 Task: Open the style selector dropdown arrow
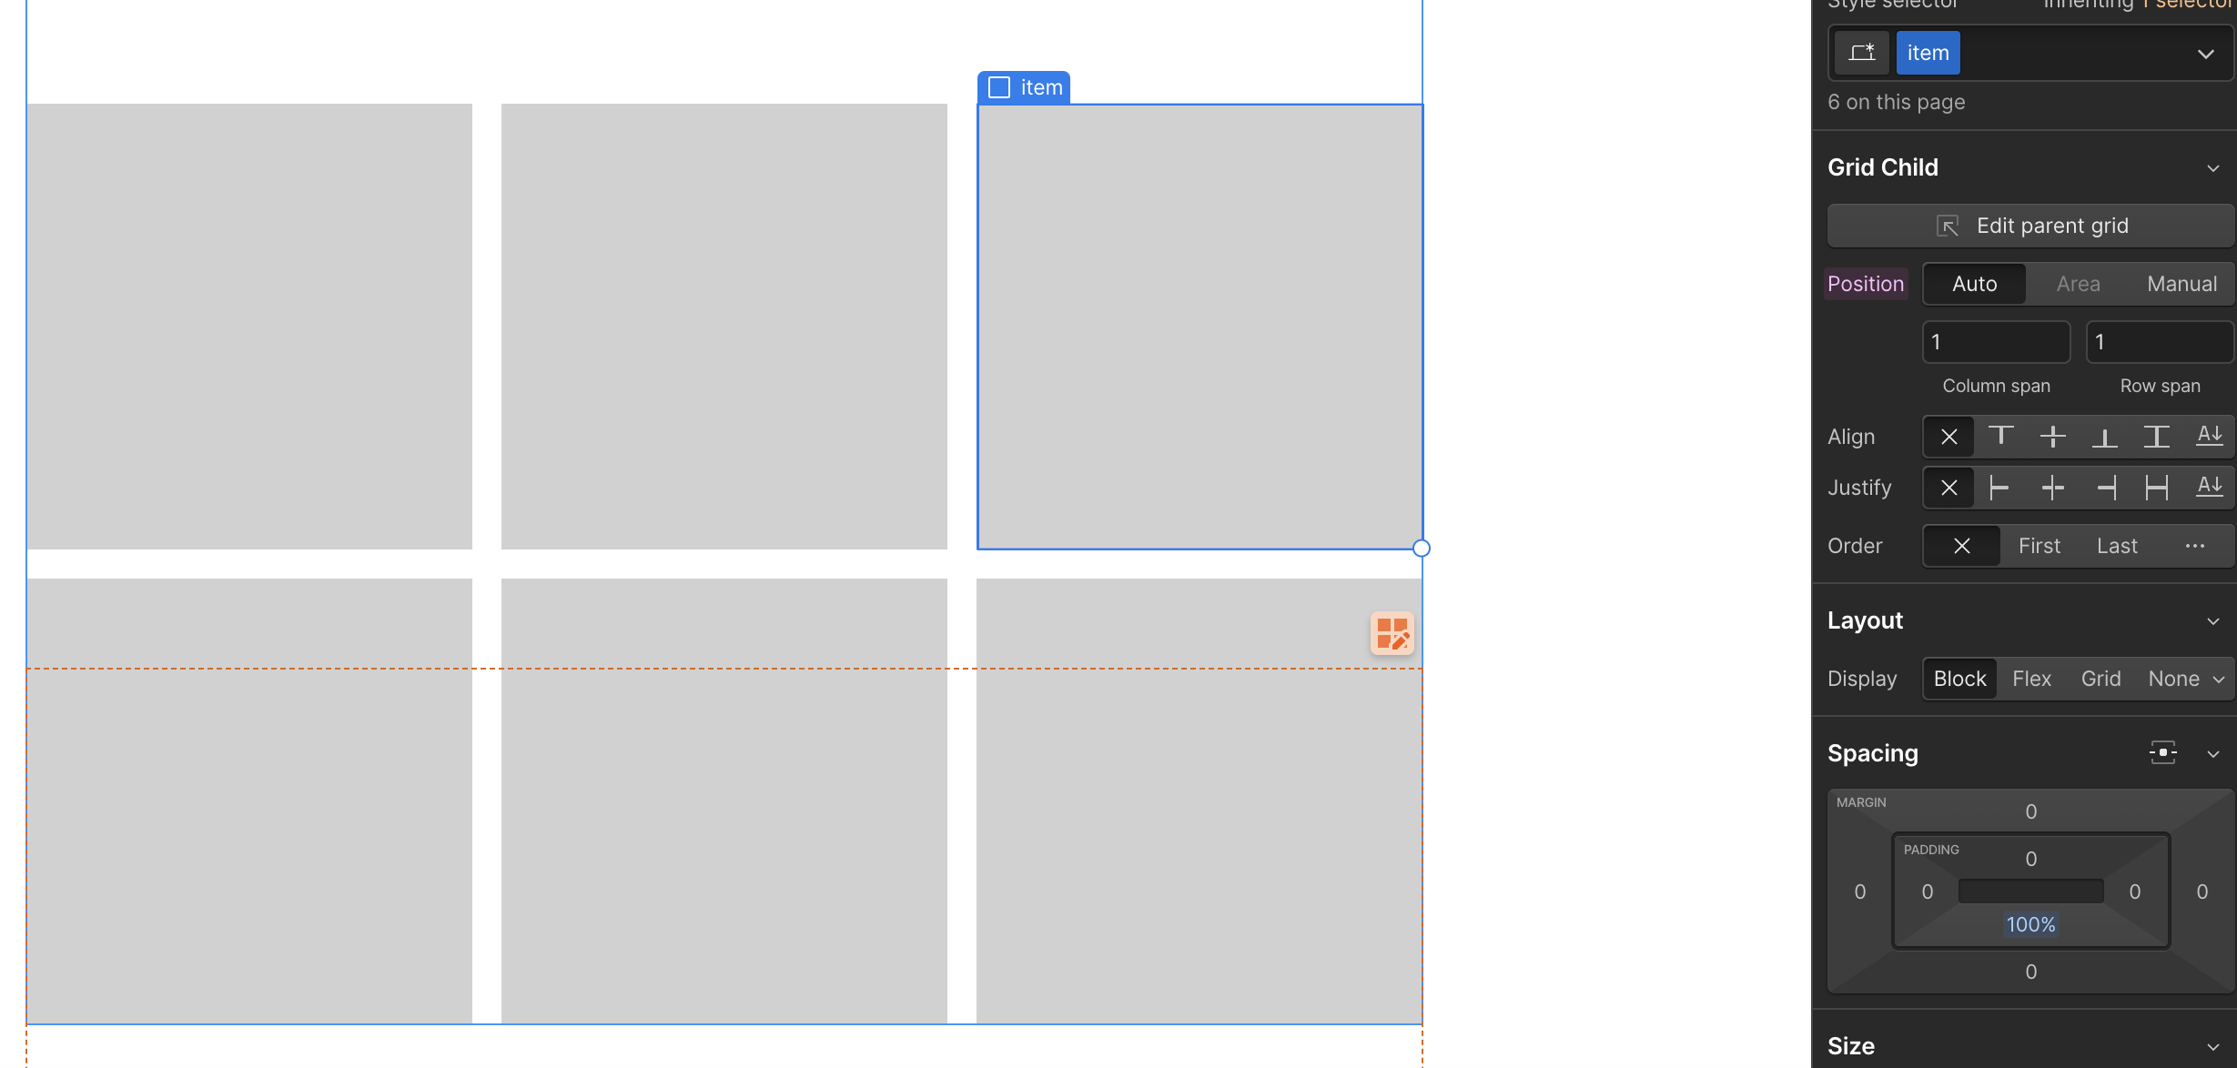pyautogui.click(x=2205, y=54)
